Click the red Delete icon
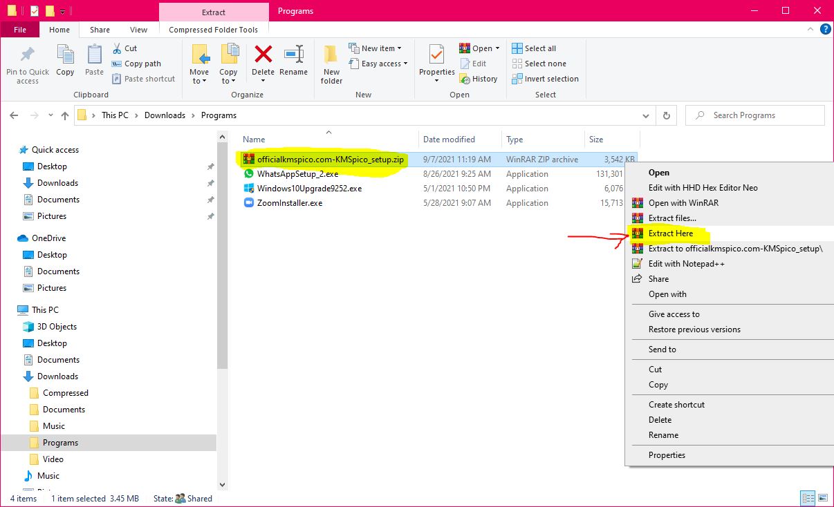This screenshot has width=834, height=507. 263,54
